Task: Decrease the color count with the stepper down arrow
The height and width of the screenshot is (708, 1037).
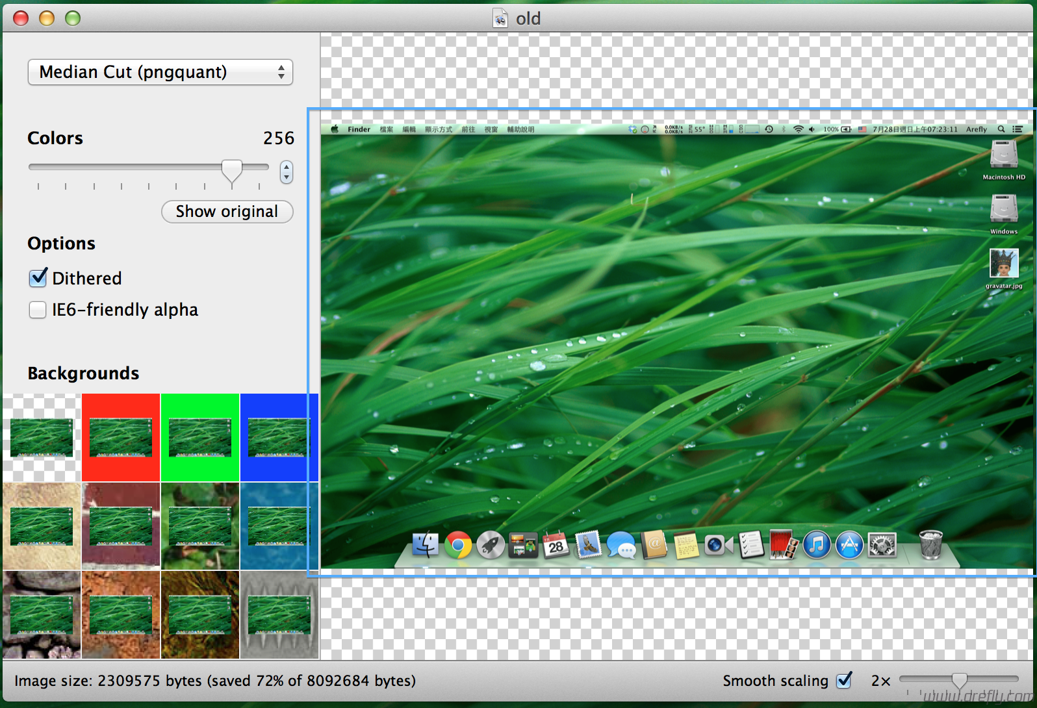Action: tap(287, 177)
